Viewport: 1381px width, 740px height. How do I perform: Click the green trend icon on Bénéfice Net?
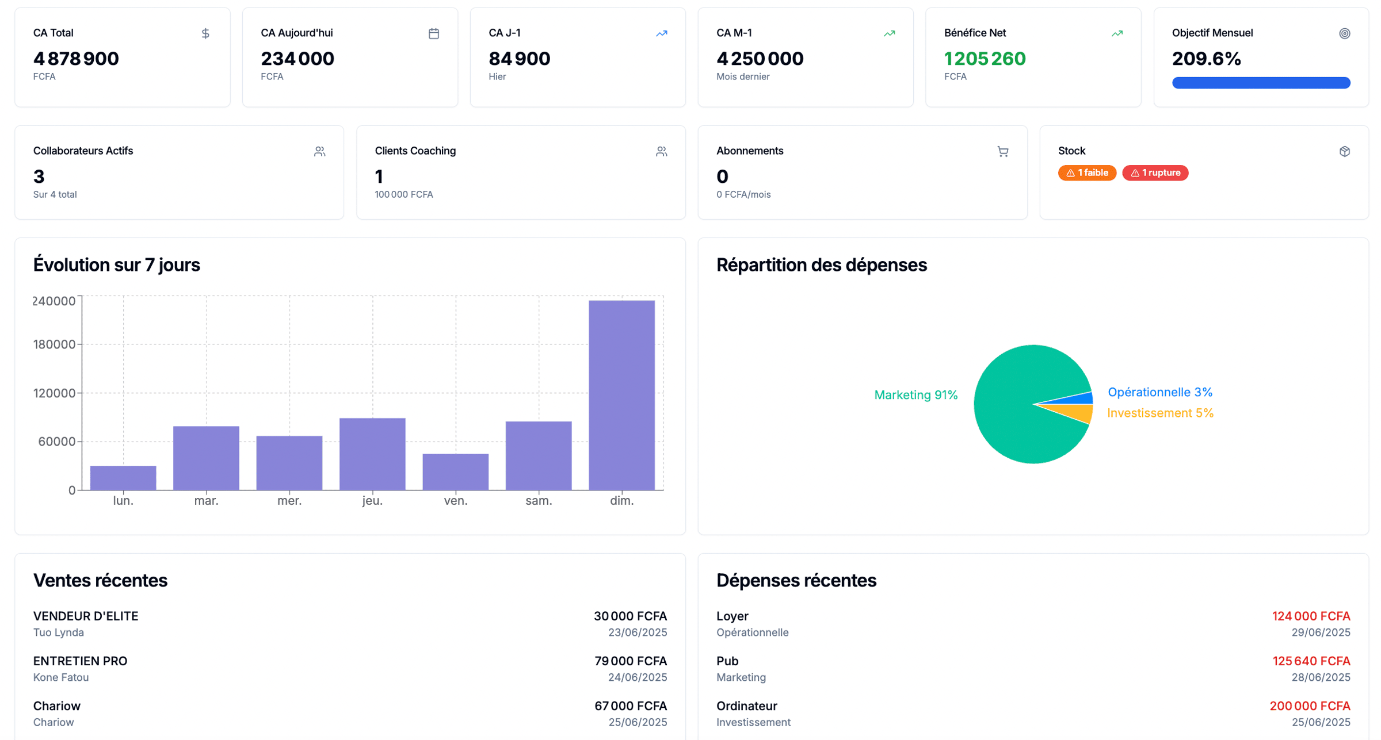1117,33
